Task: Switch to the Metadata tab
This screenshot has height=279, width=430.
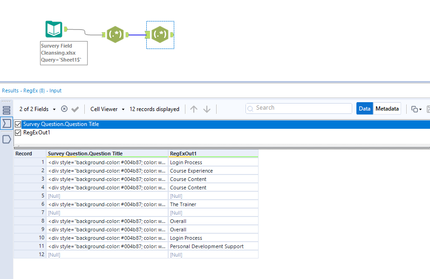Action: (387, 108)
